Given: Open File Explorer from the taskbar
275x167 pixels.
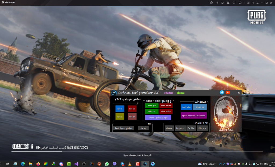Looking at the screenshot, I should (x=31, y=164).
